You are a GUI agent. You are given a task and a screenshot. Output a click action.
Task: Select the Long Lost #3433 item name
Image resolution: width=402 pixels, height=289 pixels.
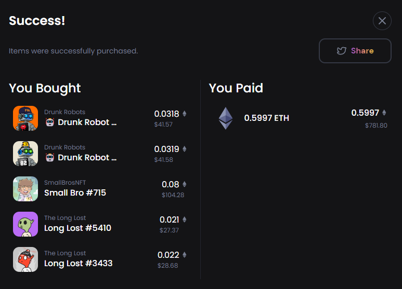(x=78, y=263)
